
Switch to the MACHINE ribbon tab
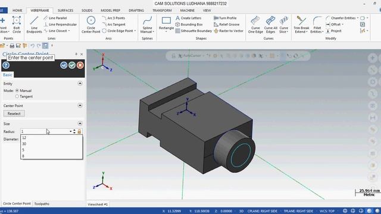[187, 11]
